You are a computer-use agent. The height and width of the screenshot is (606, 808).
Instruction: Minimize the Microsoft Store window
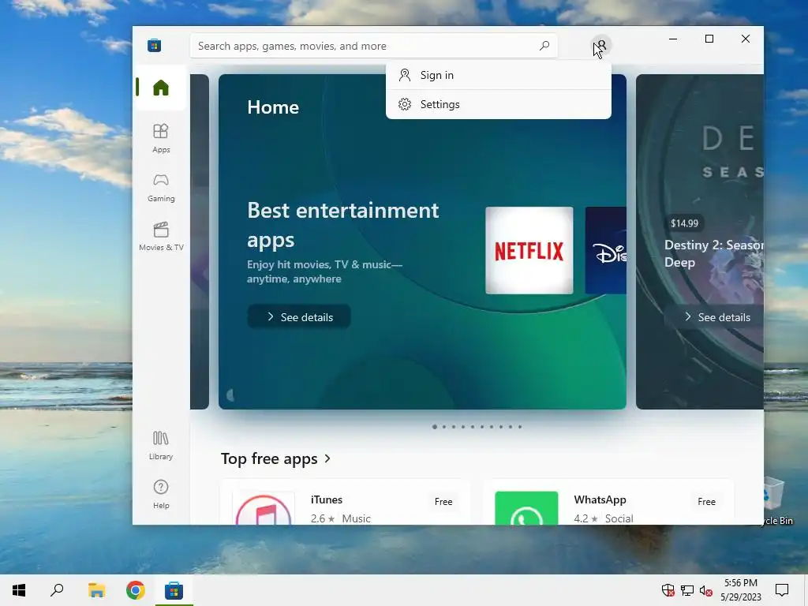tap(673, 39)
